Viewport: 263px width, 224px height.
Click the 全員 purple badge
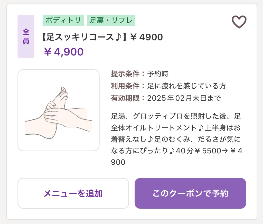point(26,36)
